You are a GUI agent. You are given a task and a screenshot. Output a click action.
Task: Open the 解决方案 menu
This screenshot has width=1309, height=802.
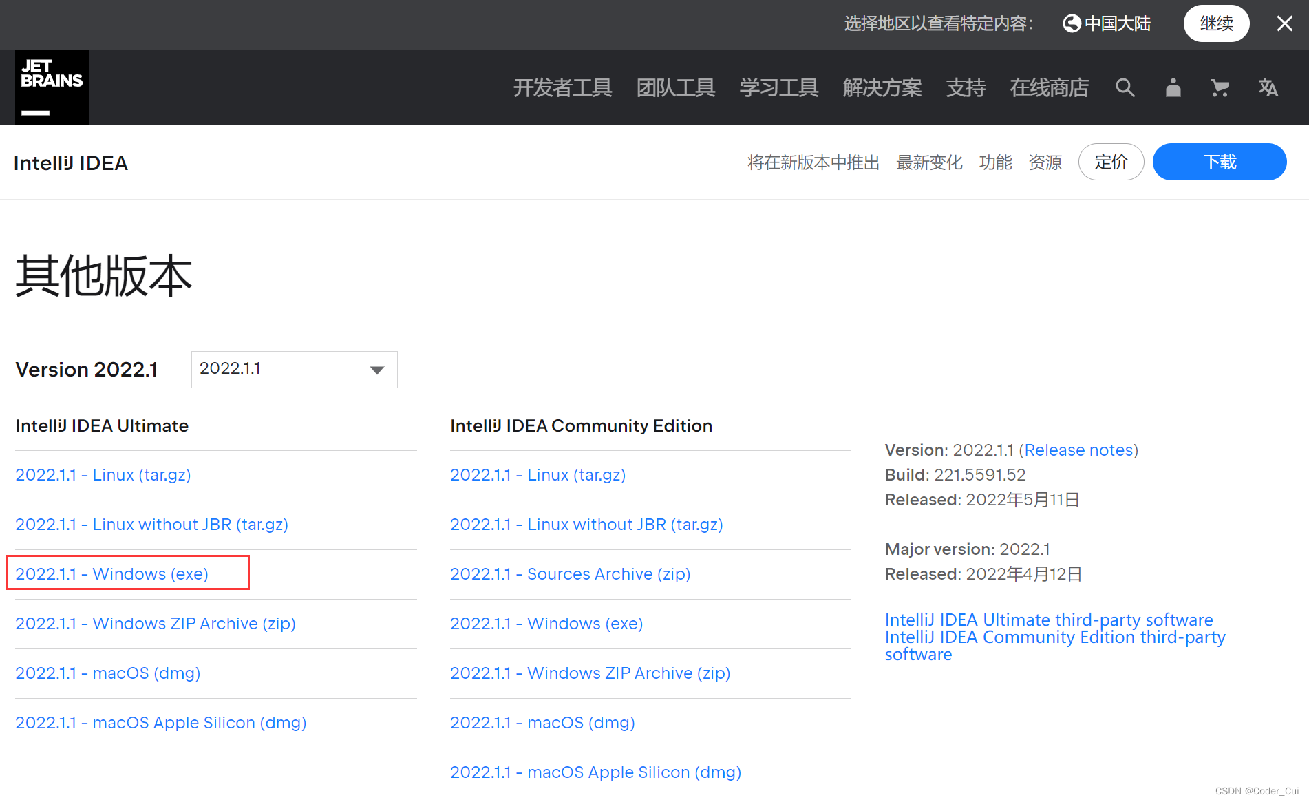pos(882,87)
